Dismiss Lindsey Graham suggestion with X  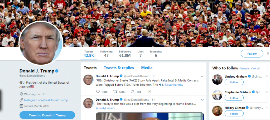click(x=267, y=76)
